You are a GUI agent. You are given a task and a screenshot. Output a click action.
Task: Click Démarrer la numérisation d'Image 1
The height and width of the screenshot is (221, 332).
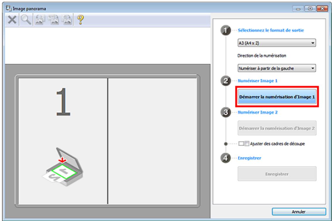coord(277,97)
